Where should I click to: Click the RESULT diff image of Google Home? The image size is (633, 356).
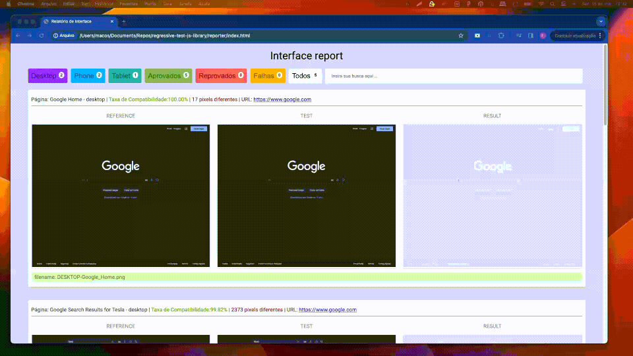click(493, 196)
